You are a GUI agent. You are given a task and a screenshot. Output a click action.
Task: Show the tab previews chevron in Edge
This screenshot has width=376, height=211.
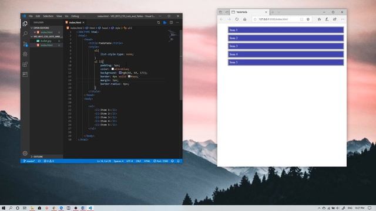click(x=279, y=12)
